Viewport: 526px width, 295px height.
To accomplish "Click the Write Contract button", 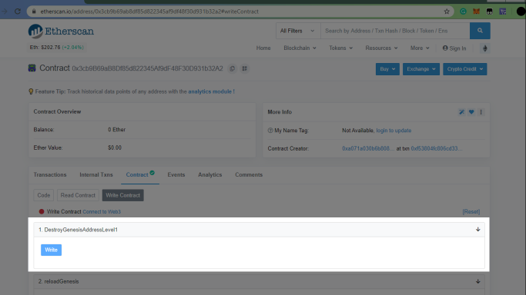I will (122, 195).
